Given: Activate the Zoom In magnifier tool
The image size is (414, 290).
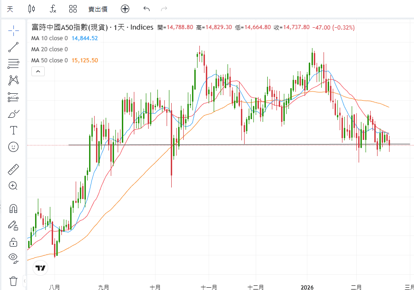Looking at the screenshot, I should point(13,186).
